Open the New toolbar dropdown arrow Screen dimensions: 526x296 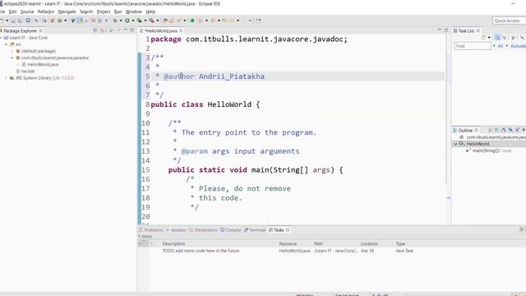pyautogui.click(x=7, y=21)
